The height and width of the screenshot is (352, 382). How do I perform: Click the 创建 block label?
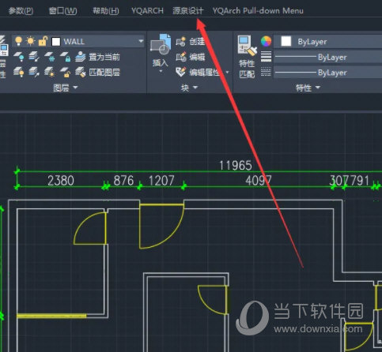coord(197,41)
